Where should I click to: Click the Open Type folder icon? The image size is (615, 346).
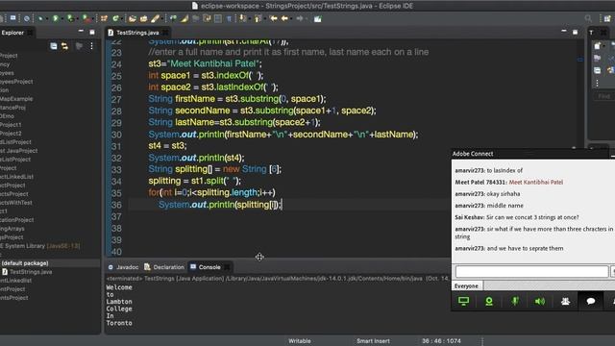click(133, 18)
